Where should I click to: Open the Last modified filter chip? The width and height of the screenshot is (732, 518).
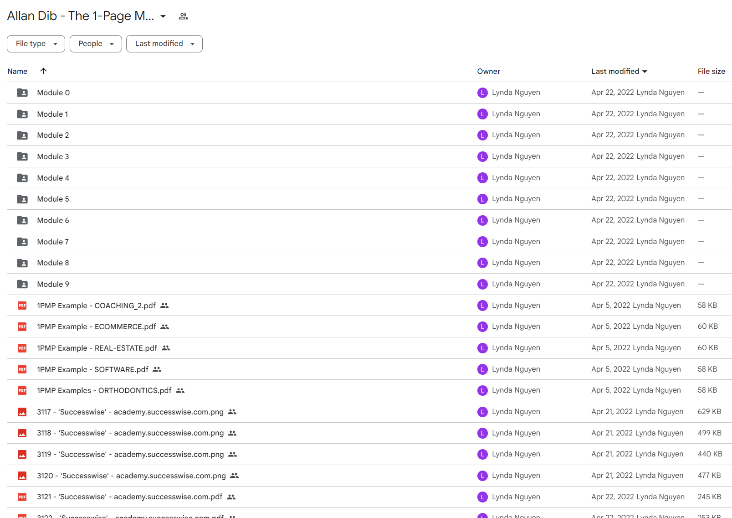[164, 44]
